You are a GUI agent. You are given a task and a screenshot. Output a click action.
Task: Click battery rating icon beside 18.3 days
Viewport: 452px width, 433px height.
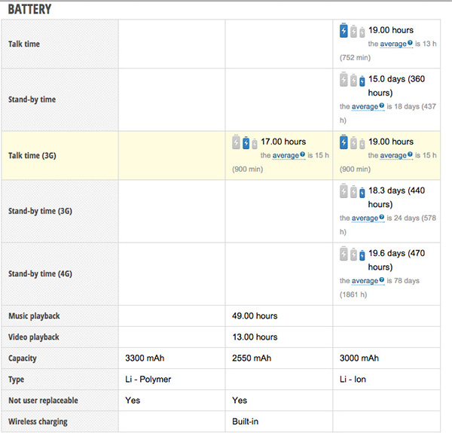coord(353,192)
